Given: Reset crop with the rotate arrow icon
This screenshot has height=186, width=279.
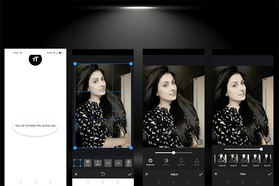Looking at the screenshot, I should [103, 174].
